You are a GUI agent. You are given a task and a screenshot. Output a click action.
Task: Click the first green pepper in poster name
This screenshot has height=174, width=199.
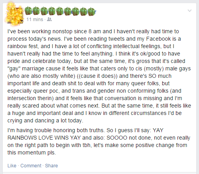coord(28,11)
